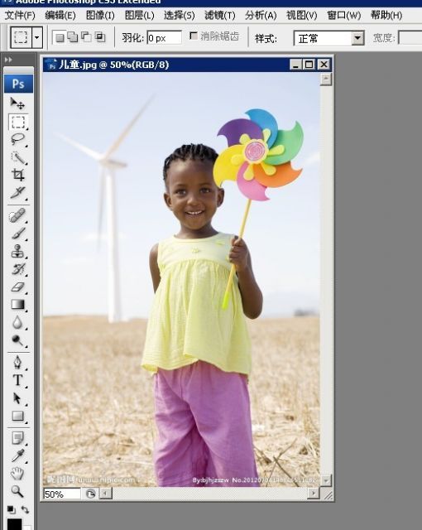
Task: Close the 儿童.jpg document window
Action: (x=324, y=65)
